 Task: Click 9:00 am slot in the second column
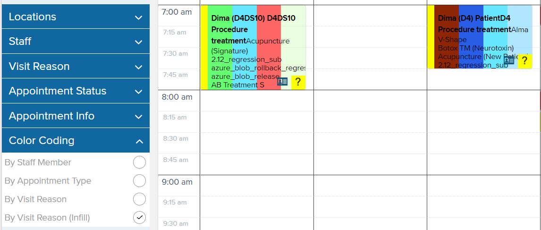point(370,186)
